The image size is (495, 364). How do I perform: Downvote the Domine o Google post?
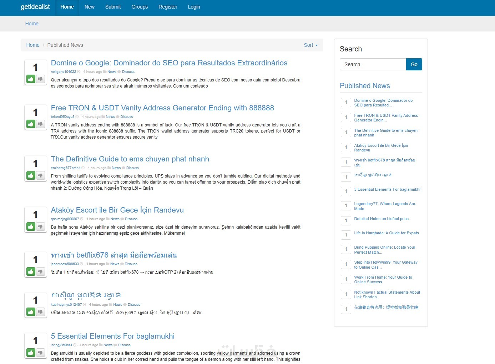tap(40, 79)
